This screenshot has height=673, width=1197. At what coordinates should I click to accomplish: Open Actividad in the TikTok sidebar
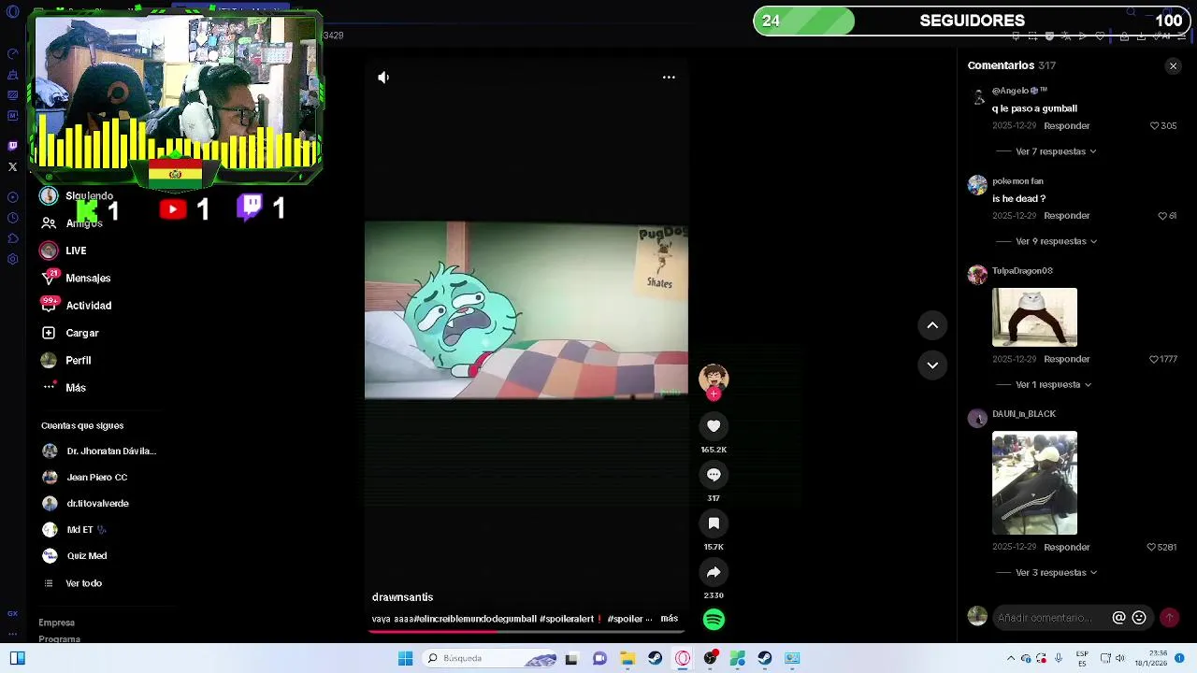click(89, 306)
